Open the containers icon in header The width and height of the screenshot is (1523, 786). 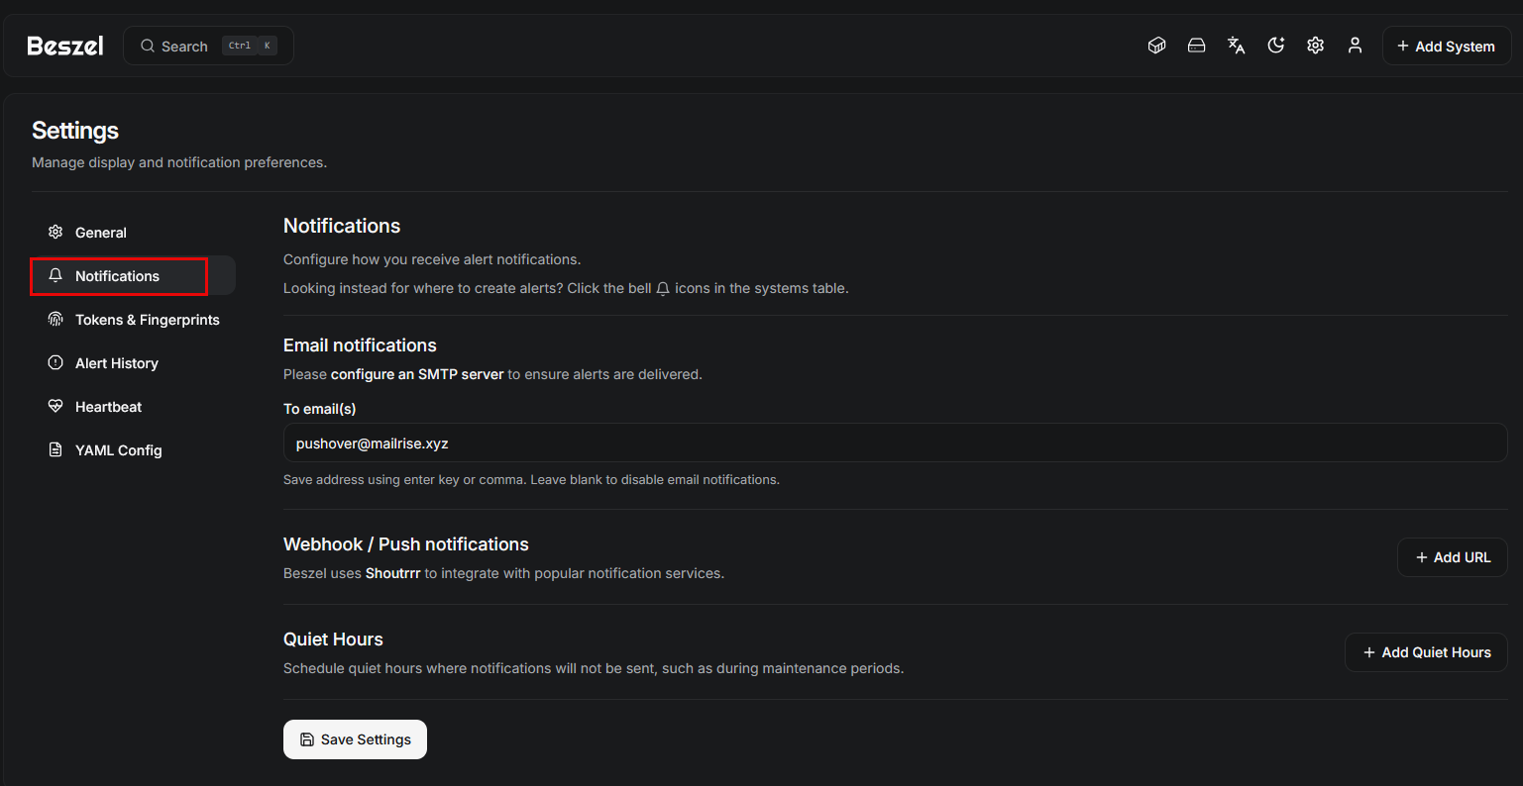1156,46
